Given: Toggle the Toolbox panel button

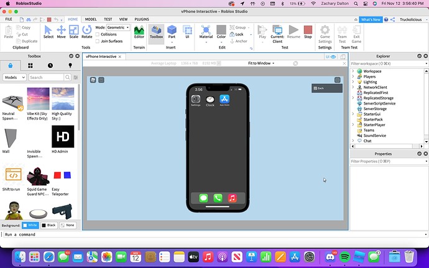Looking at the screenshot, I should click(x=156, y=32).
